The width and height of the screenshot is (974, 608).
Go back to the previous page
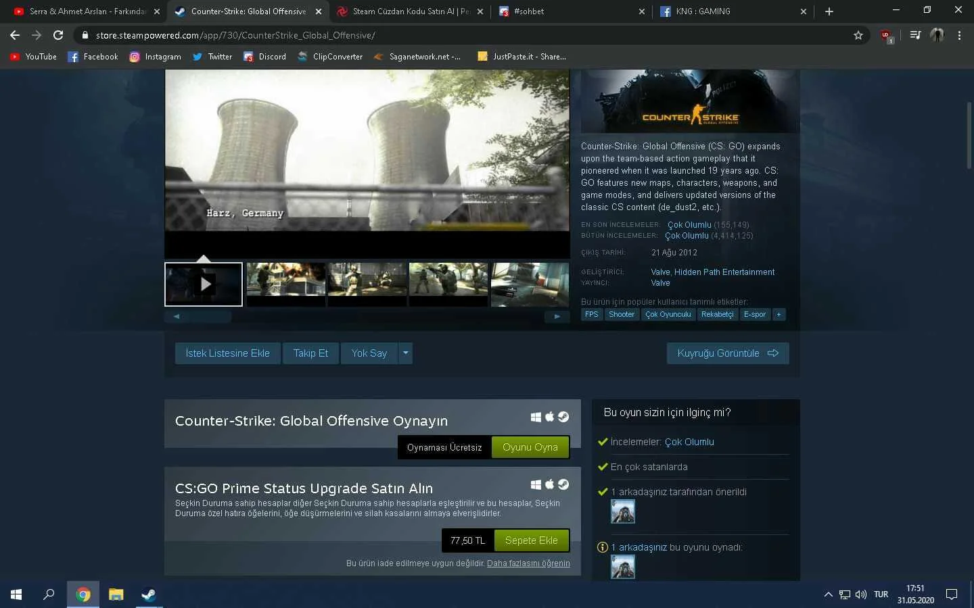point(15,35)
